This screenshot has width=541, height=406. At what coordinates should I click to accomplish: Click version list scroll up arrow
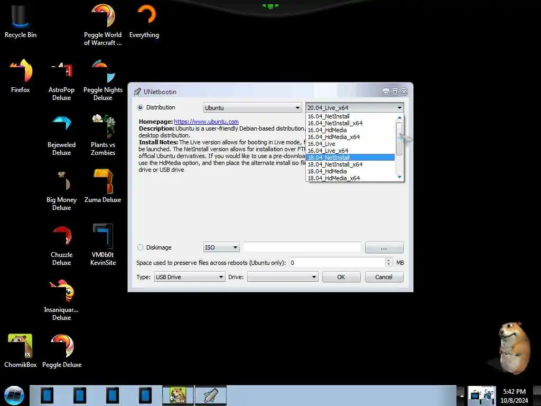(399, 118)
